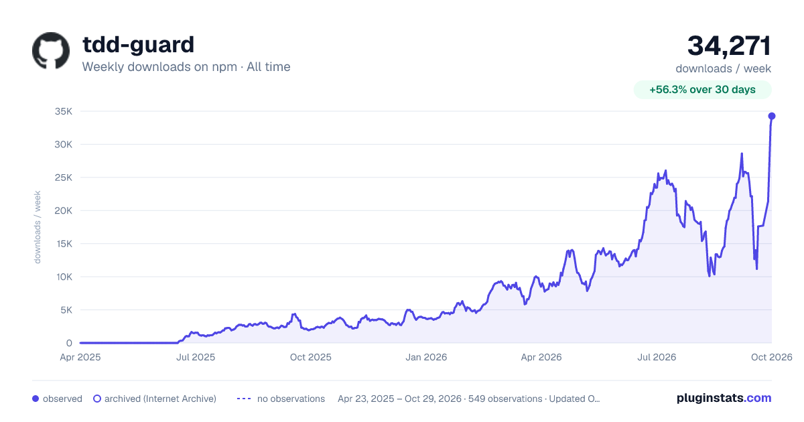Click the Jul 2026 x-axis label

pyautogui.click(x=656, y=357)
